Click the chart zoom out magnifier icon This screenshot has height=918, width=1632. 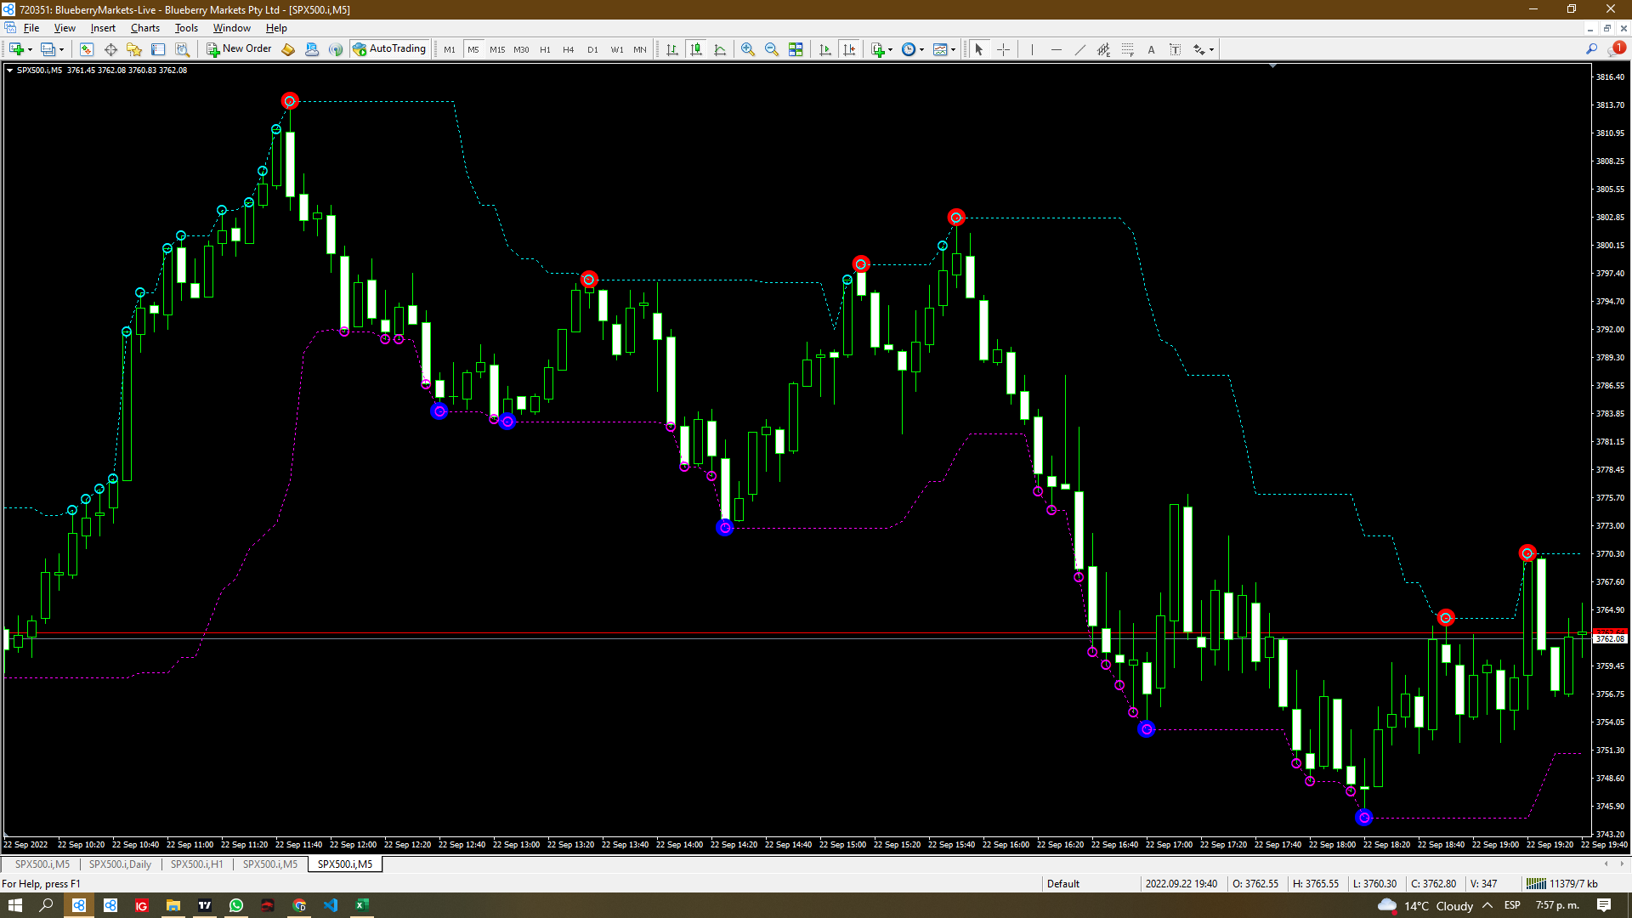point(771,49)
